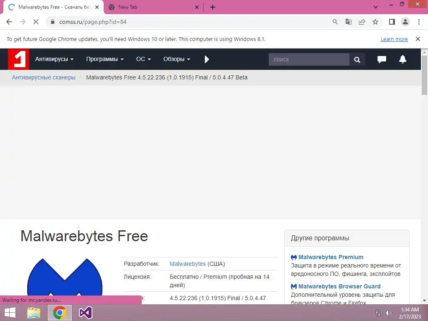Image resolution: width=428 pixels, height=321 pixels.
Task: Click the scrollbar up arrow
Action: click(x=425, y=52)
